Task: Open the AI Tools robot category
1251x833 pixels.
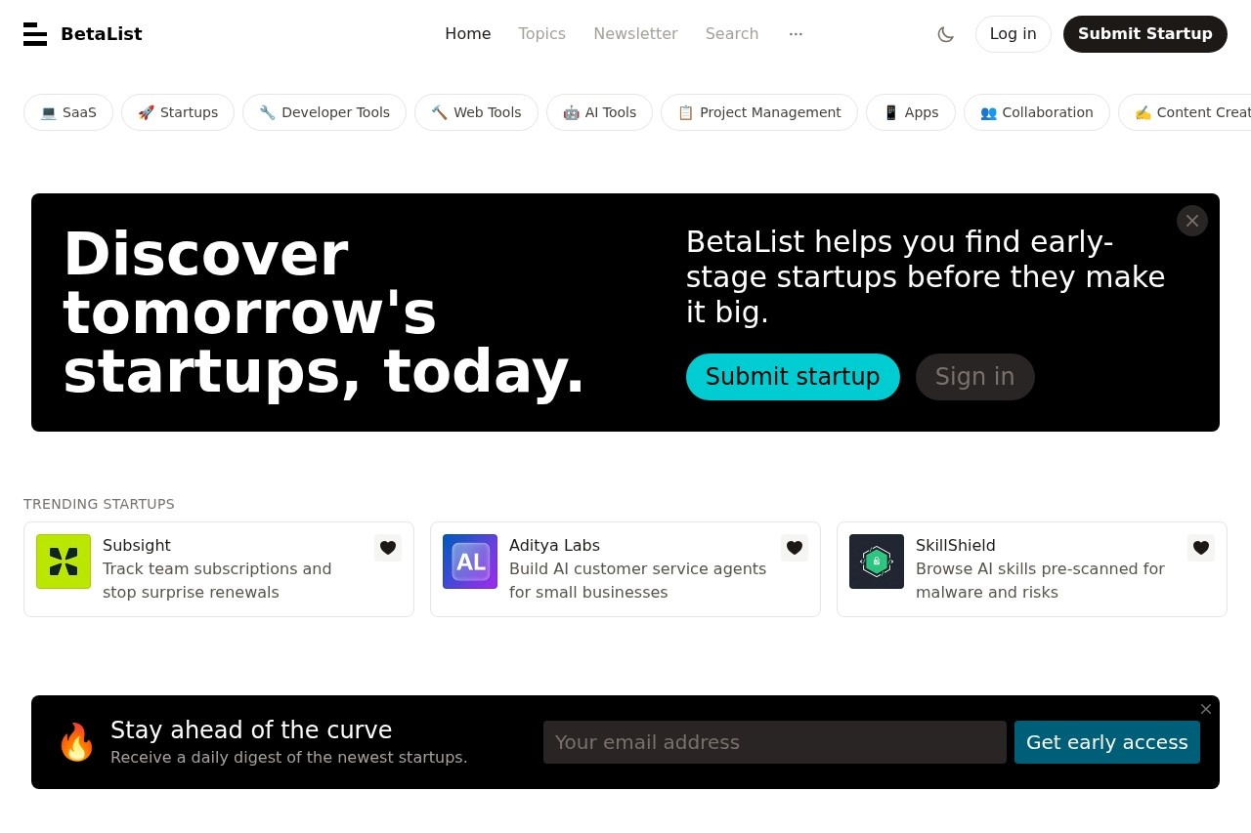Action: point(599,112)
